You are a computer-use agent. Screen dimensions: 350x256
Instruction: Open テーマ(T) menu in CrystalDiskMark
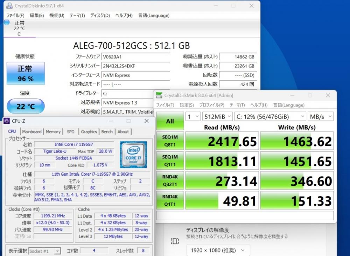click(237, 105)
